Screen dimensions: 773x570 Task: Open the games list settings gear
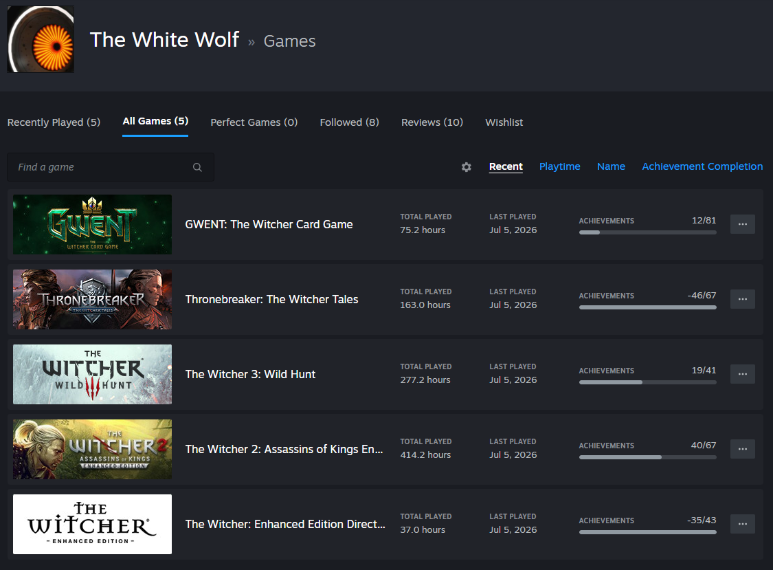point(467,167)
